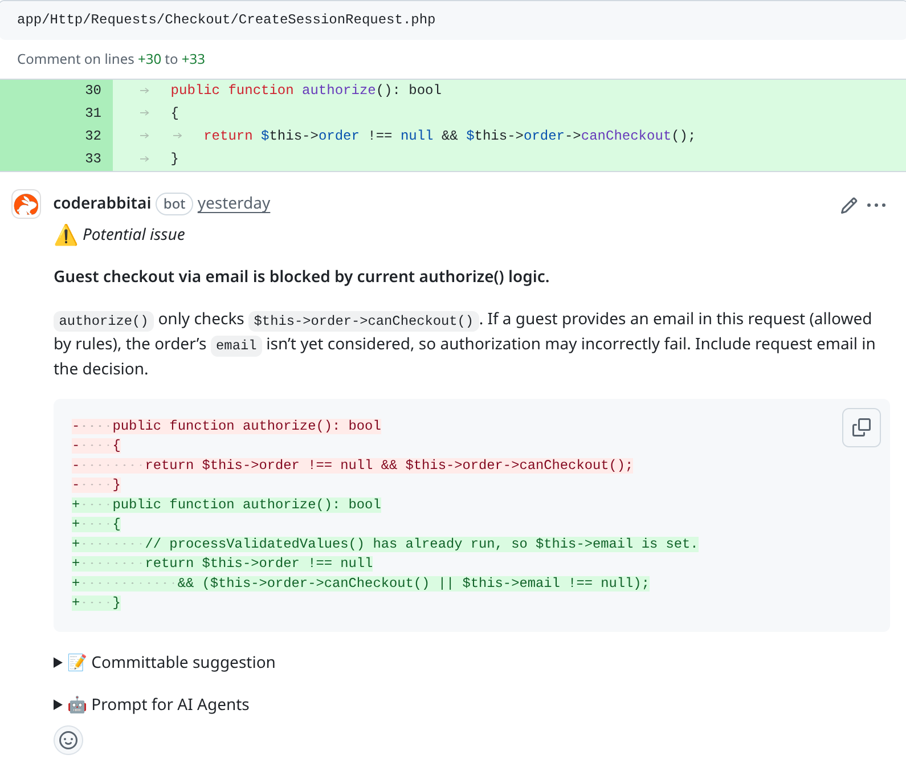Click the inline 'authorize()' code snippet
Screen dimensions: 906x771
pos(104,320)
